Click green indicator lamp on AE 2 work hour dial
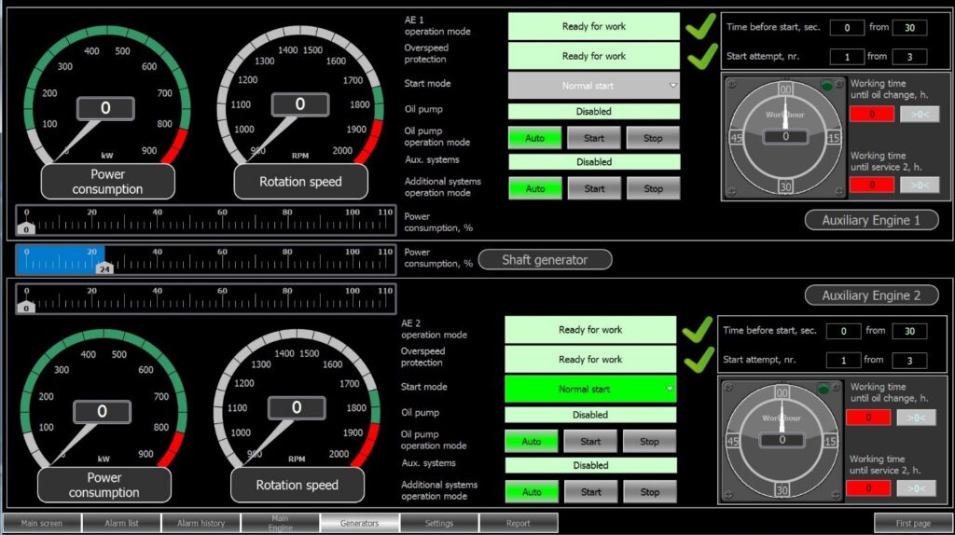Image resolution: width=955 pixels, height=535 pixels. pyautogui.click(x=824, y=388)
